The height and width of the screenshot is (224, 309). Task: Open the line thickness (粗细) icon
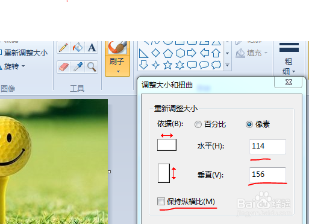[x=289, y=48]
